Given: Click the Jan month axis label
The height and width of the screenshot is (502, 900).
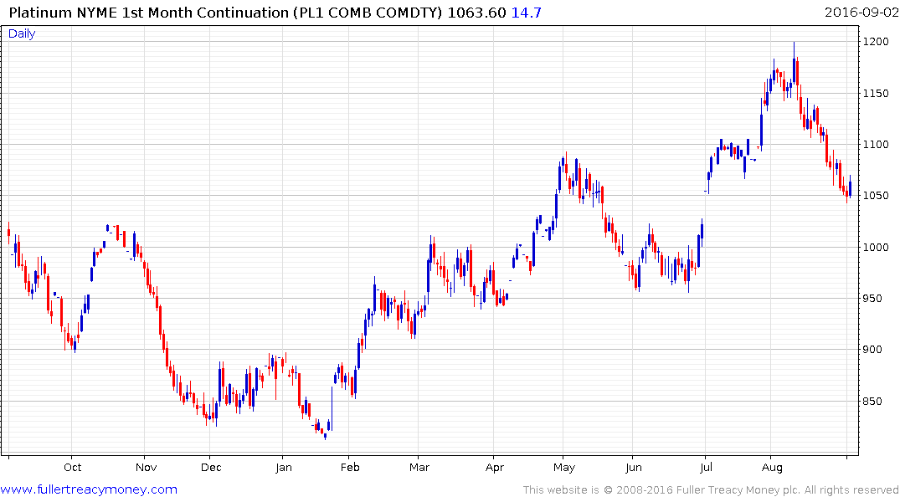Looking at the screenshot, I should point(284,468).
